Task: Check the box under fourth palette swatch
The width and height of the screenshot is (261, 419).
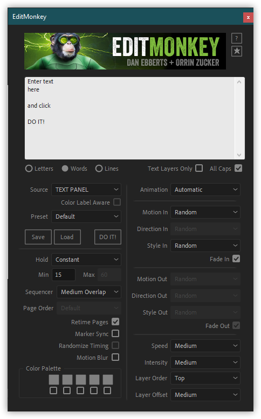Action: (x=94, y=390)
